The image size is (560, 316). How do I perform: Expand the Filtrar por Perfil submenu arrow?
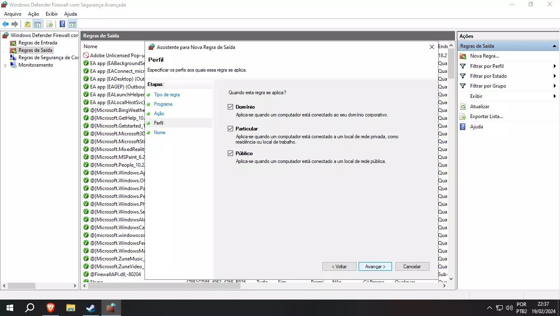pyautogui.click(x=555, y=66)
